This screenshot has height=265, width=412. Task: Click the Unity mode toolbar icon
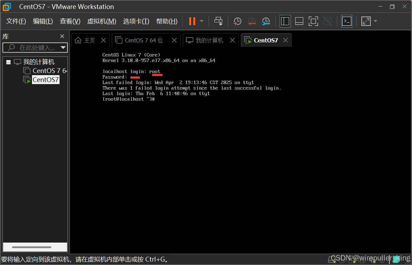(x=327, y=21)
